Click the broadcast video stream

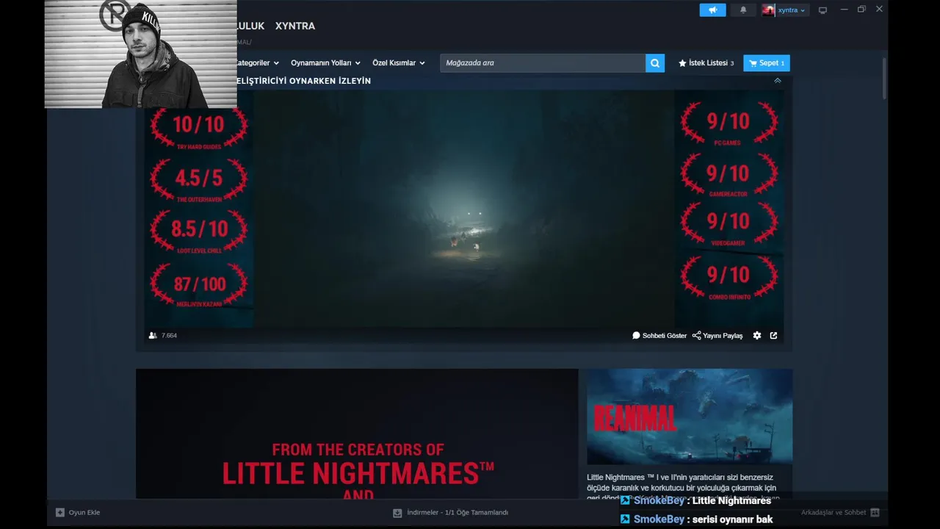pos(464,209)
